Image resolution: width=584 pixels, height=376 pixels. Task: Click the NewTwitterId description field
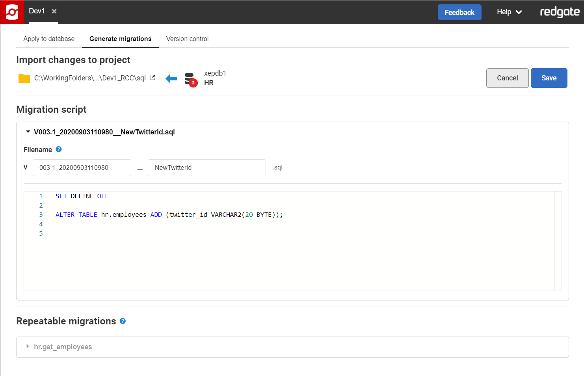tap(206, 168)
